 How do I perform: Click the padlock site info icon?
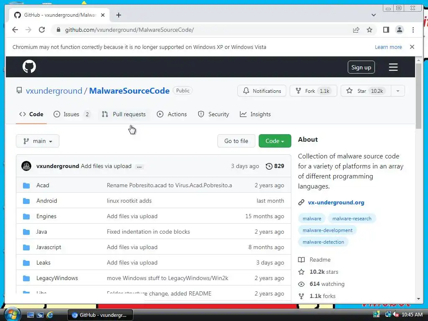pyautogui.click(x=58, y=30)
